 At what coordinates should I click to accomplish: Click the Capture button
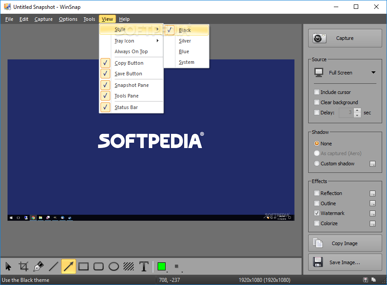(x=345, y=38)
